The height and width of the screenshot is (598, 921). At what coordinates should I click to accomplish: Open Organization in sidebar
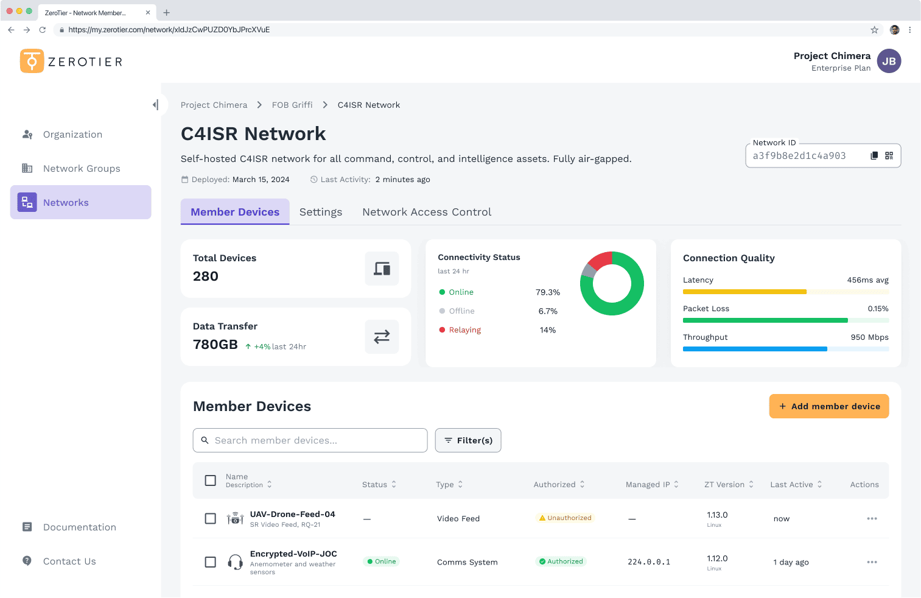click(x=81, y=135)
